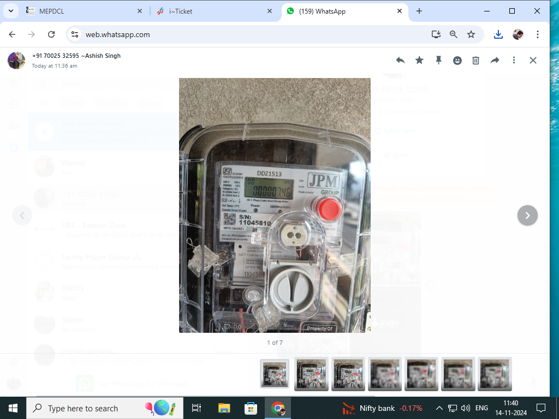This screenshot has width=559, height=419.
Task: Open Microsoft Store from the taskbar
Action: pos(251,408)
